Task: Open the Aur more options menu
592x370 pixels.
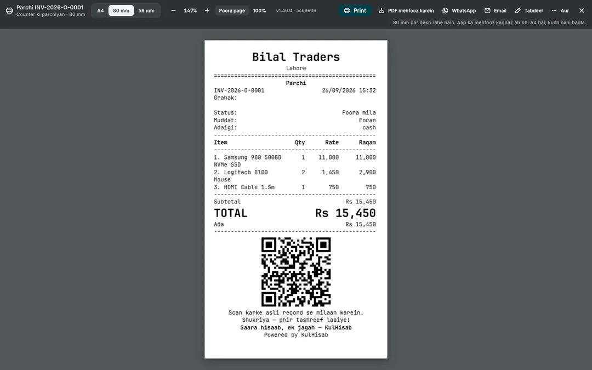Action: pyautogui.click(x=560, y=10)
